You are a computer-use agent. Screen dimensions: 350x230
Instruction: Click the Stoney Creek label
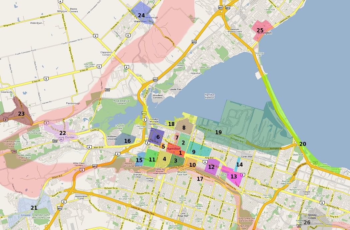(312, 216)
